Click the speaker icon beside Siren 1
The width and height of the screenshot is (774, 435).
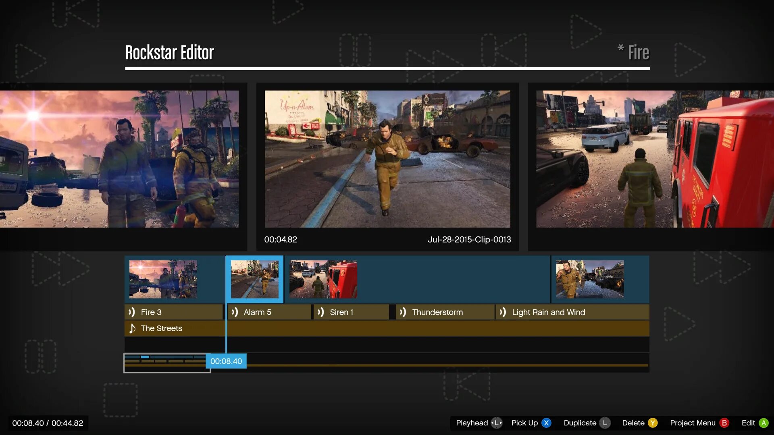click(x=322, y=312)
